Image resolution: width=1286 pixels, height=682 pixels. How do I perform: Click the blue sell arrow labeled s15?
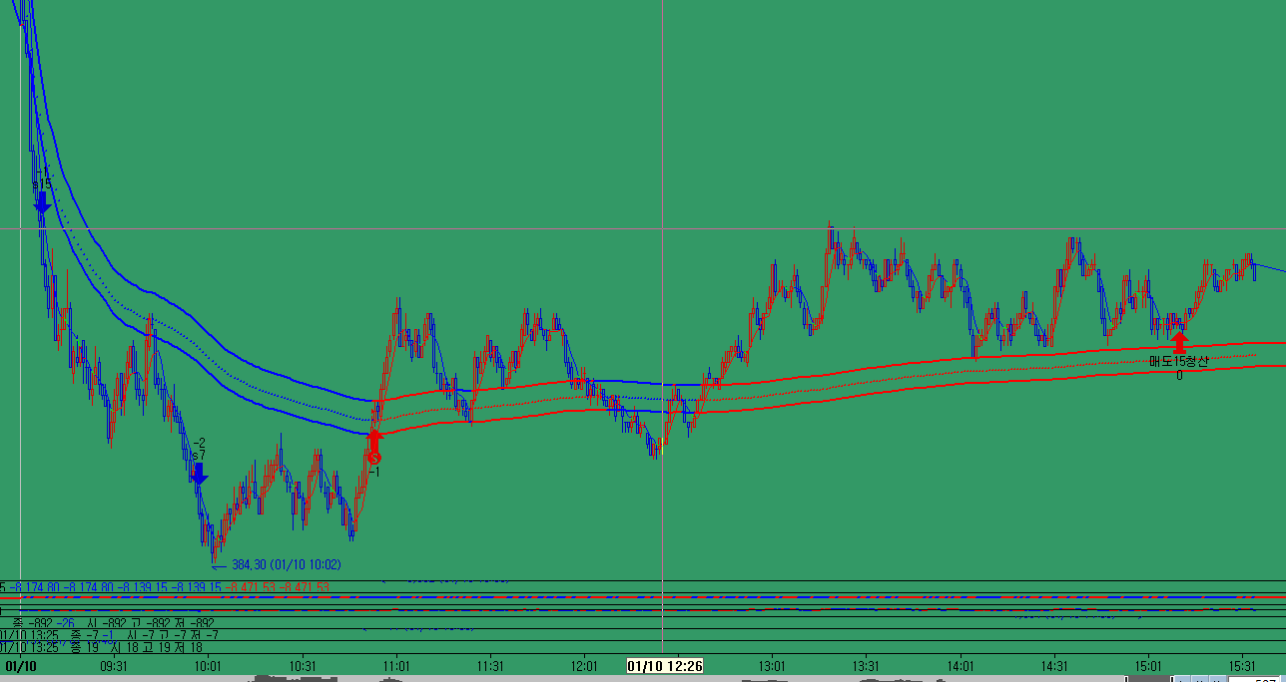pyautogui.click(x=42, y=203)
